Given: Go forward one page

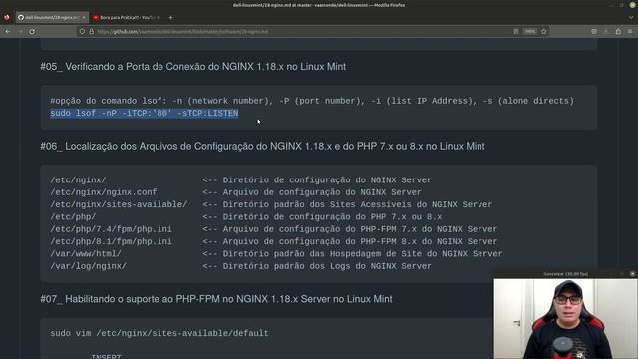Looking at the screenshot, I should point(20,31).
